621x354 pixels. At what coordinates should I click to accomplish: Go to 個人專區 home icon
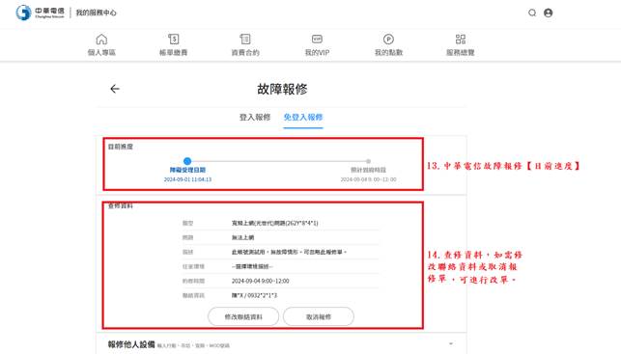coord(101,40)
